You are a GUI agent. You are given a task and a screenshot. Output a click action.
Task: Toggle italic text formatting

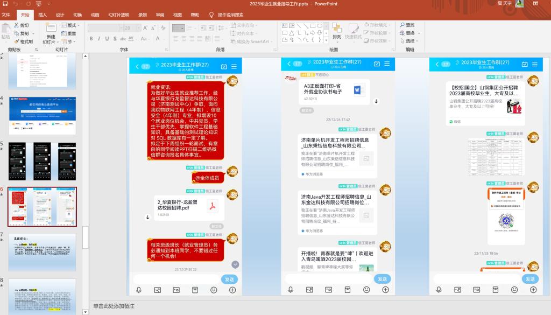click(x=99, y=39)
